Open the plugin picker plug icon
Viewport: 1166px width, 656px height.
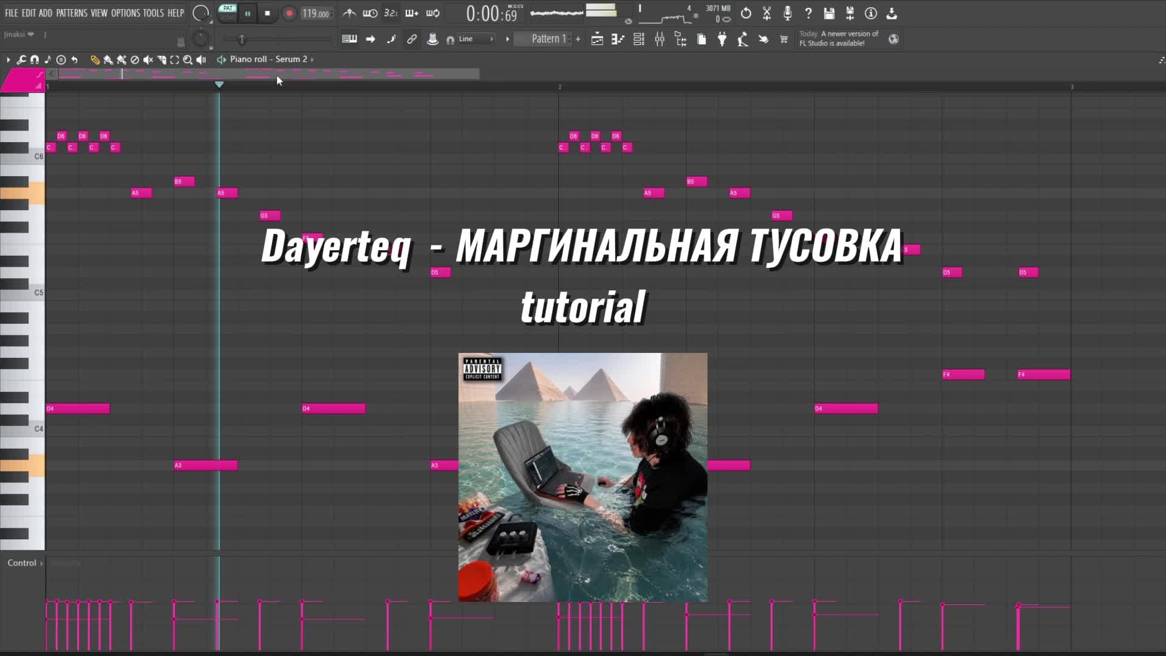(x=722, y=39)
